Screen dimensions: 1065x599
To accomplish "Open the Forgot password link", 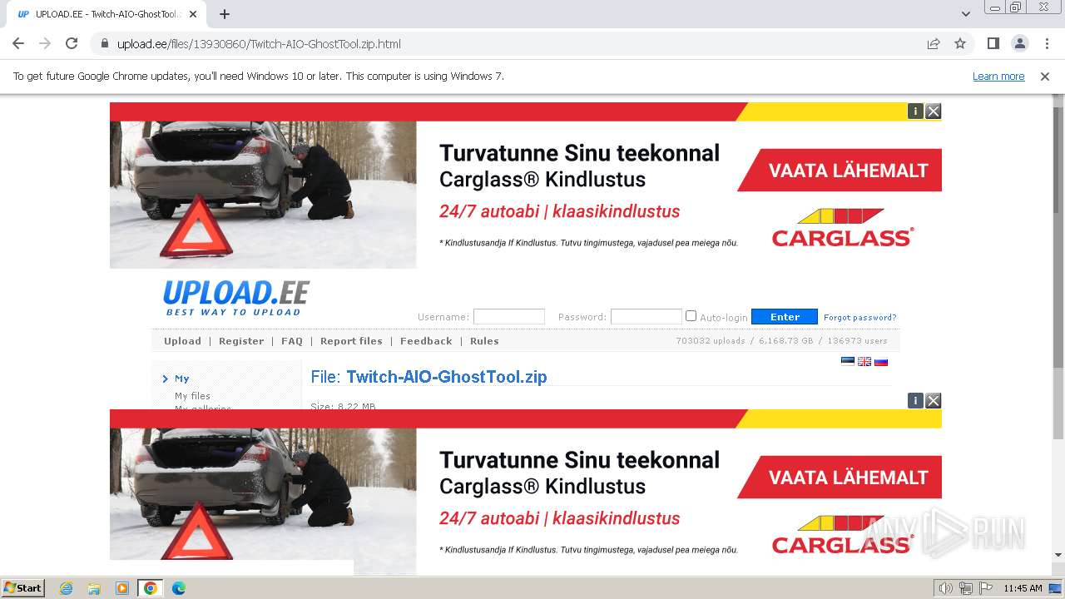I will point(860,318).
